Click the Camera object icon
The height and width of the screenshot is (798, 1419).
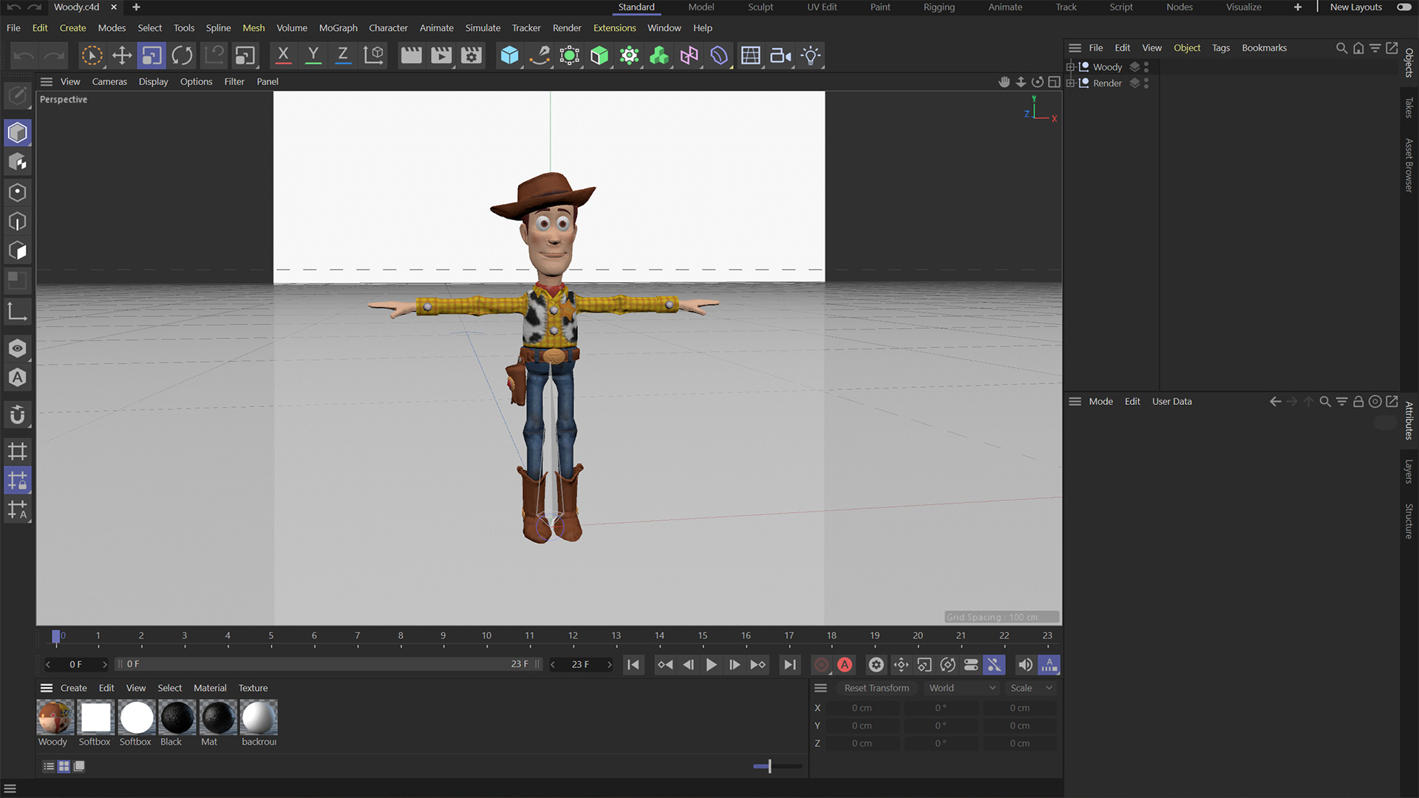point(780,55)
